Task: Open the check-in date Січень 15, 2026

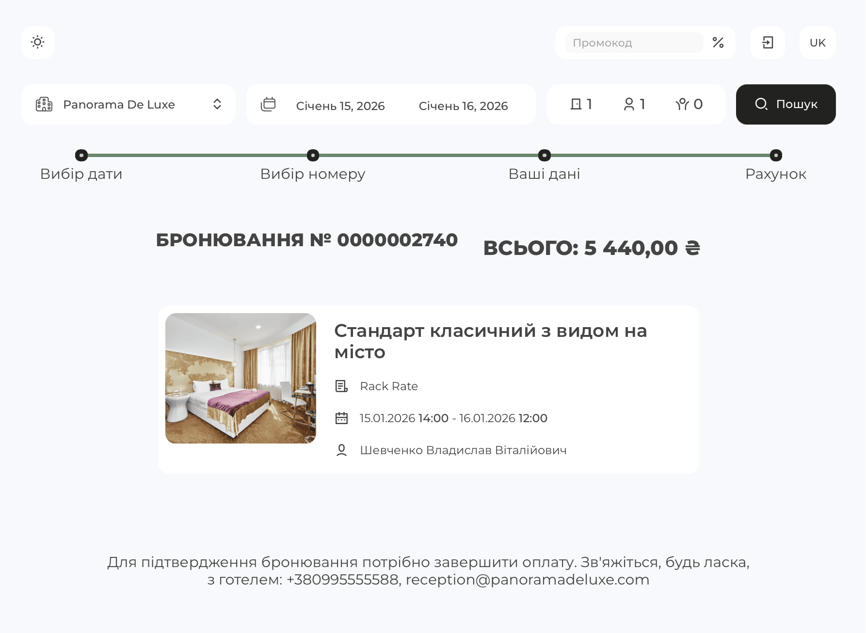Action: pos(340,105)
